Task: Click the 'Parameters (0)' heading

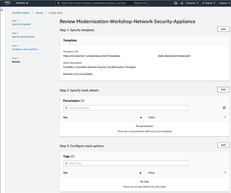Action: pyautogui.click(x=74, y=101)
